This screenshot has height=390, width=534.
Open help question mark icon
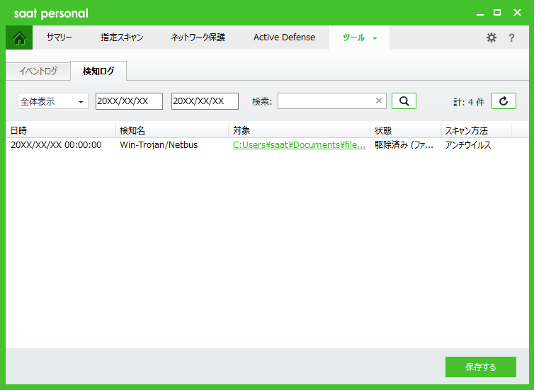click(511, 38)
